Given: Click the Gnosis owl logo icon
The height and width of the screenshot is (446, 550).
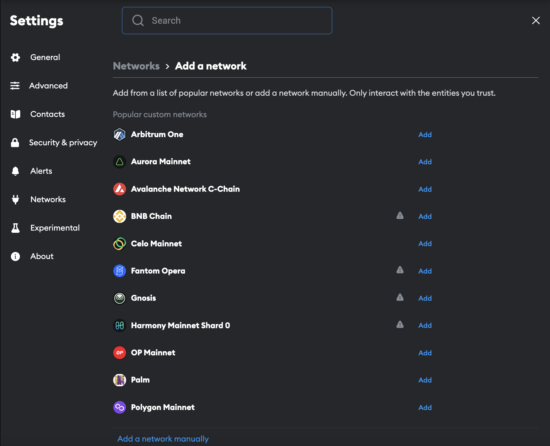Looking at the screenshot, I should click(x=119, y=298).
